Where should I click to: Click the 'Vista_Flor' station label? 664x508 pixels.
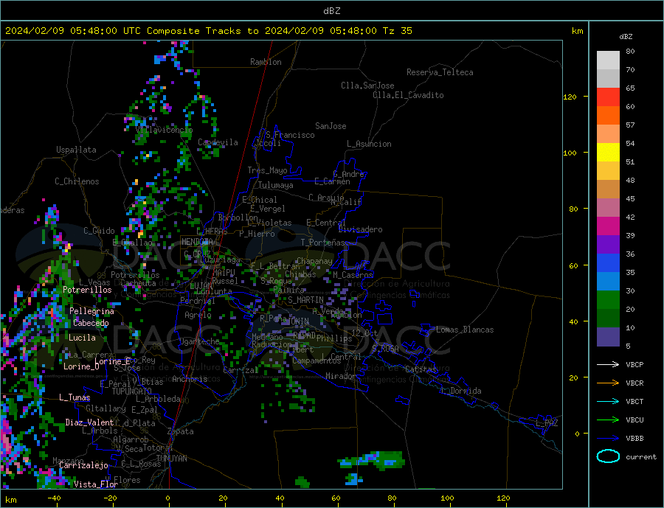pos(96,484)
